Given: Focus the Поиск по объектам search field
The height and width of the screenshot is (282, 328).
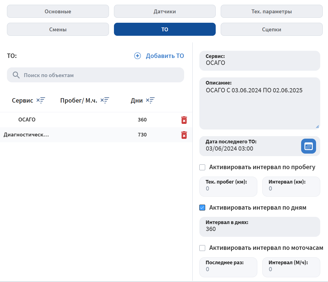Looking at the screenshot, I should coord(100,75).
